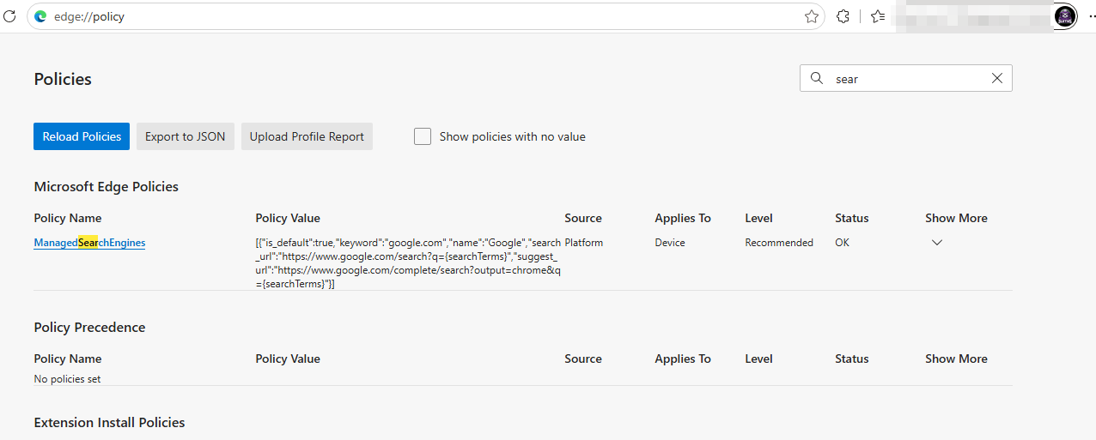Image resolution: width=1096 pixels, height=440 pixels.
Task: Click 'Applies To' header under Microsoft Edge Policies
Action: point(683,218)
